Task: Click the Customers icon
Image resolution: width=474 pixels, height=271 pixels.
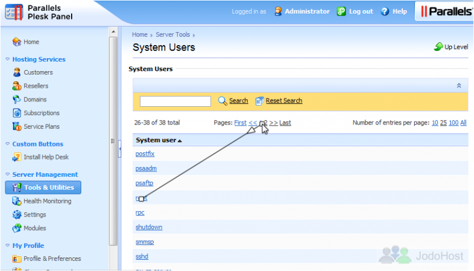Action: pyautogui.click(x=17, y=72)
